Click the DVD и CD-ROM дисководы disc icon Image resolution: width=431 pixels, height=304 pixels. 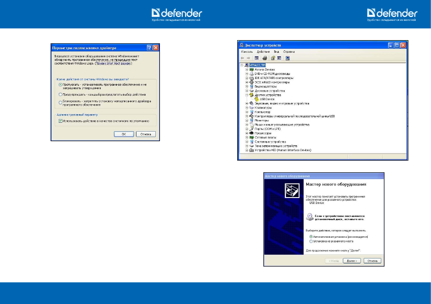coord(251,74)
